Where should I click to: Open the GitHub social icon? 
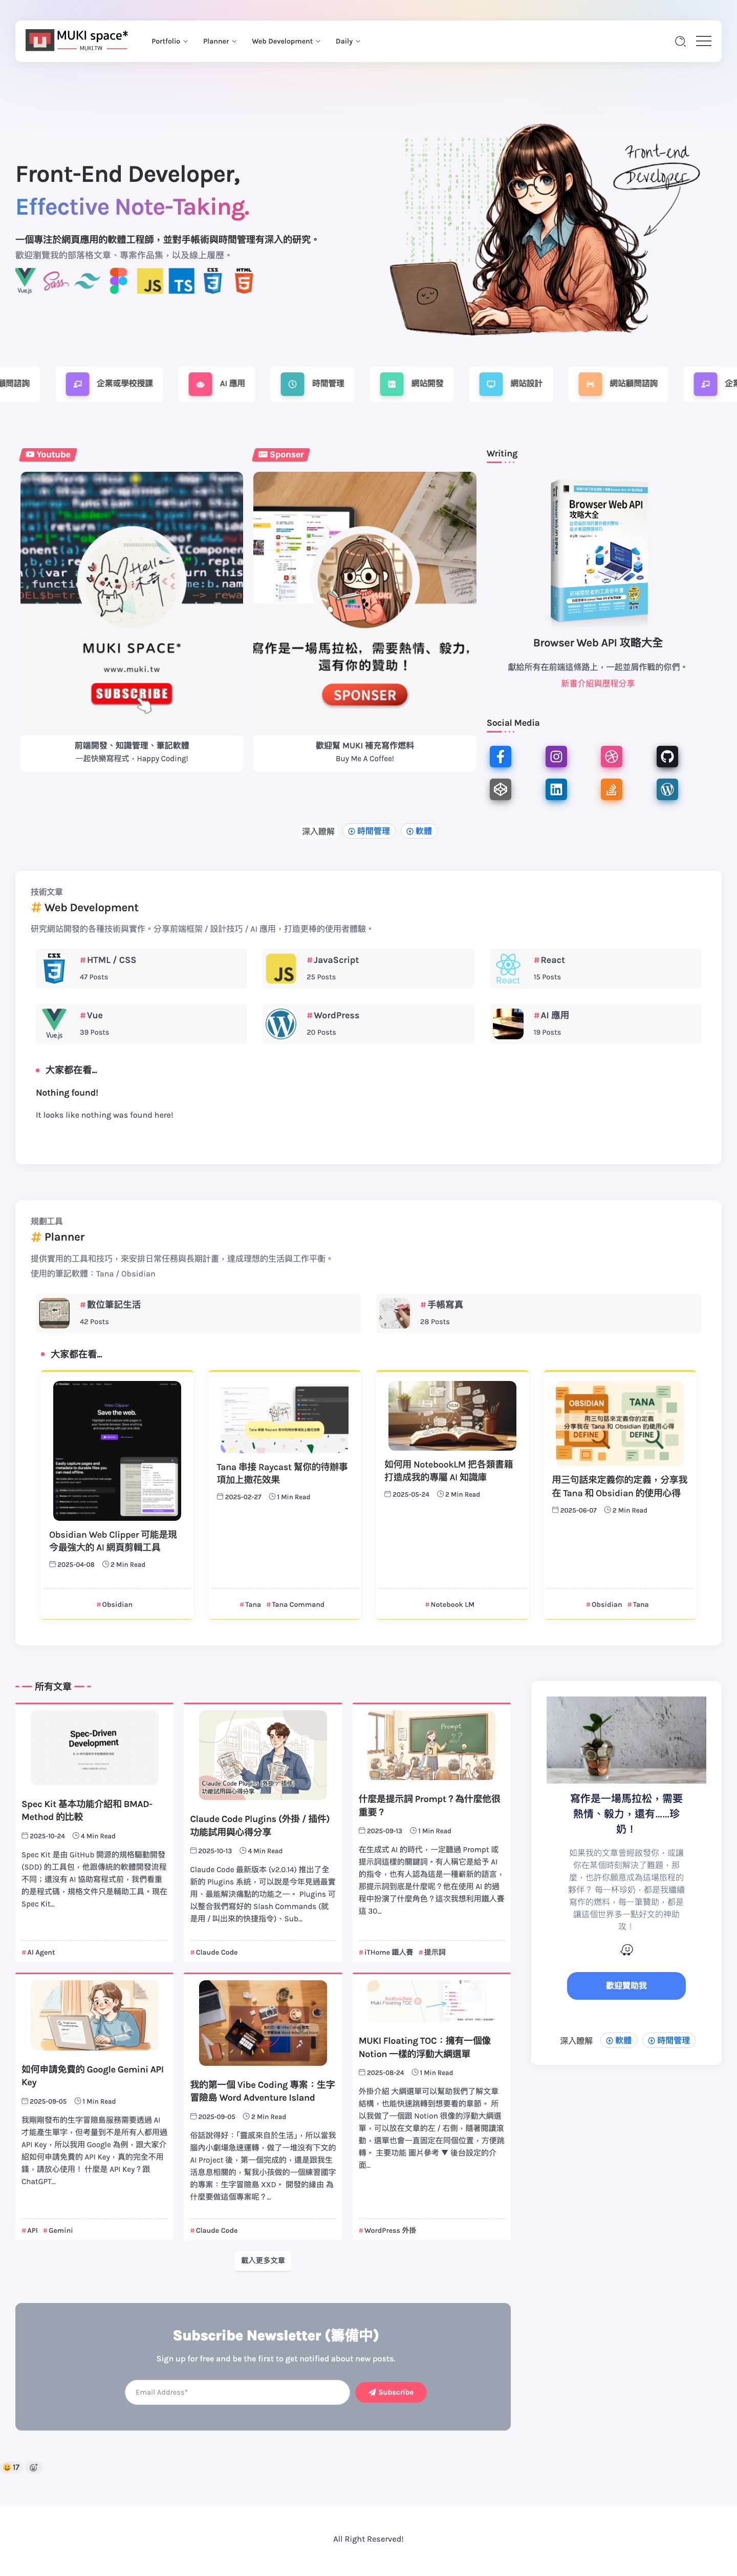pyautogui.click(x=667, y=757)
